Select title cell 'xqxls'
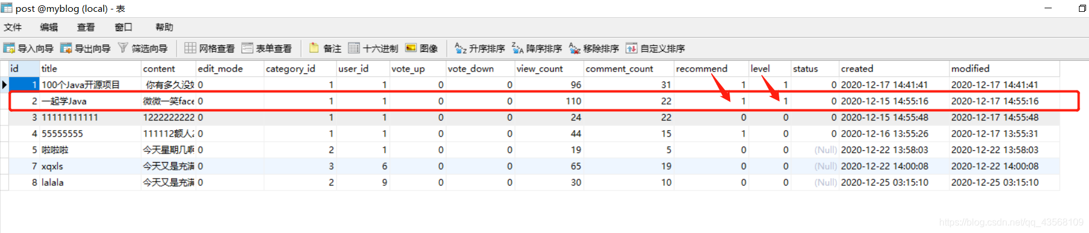 tap(91, 166)
